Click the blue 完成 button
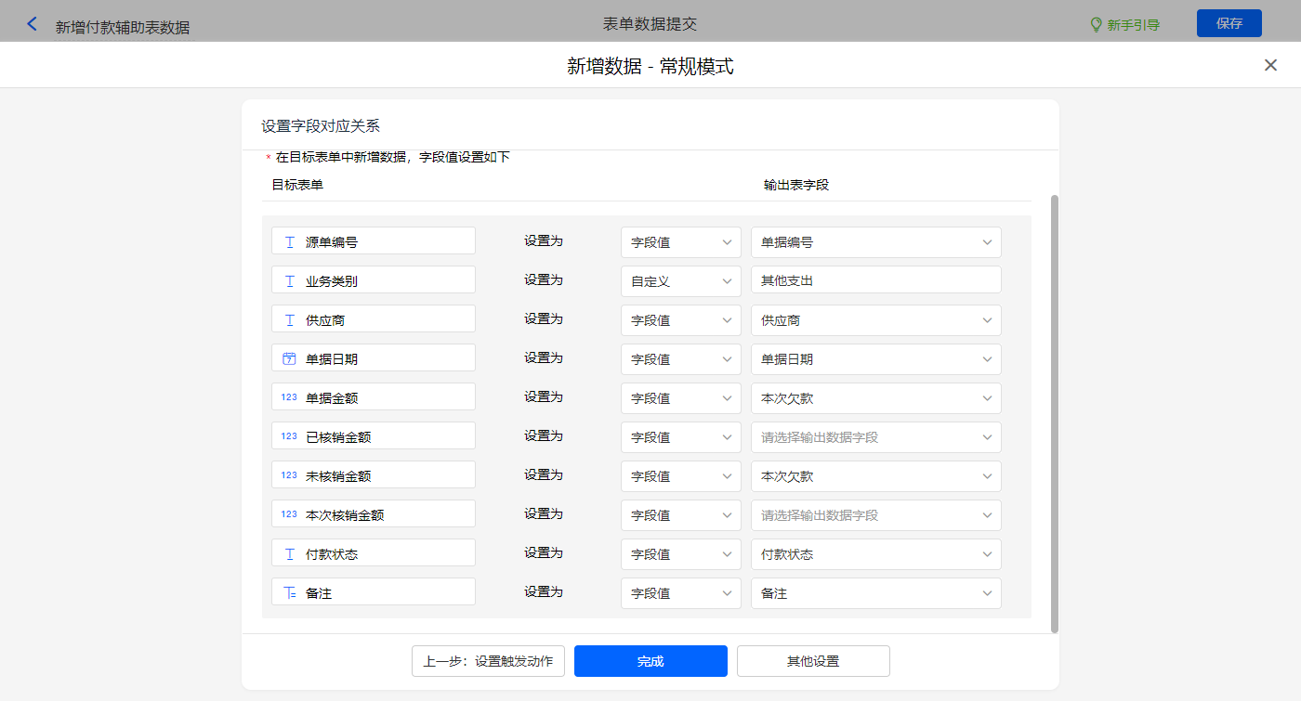 [650, 661]
